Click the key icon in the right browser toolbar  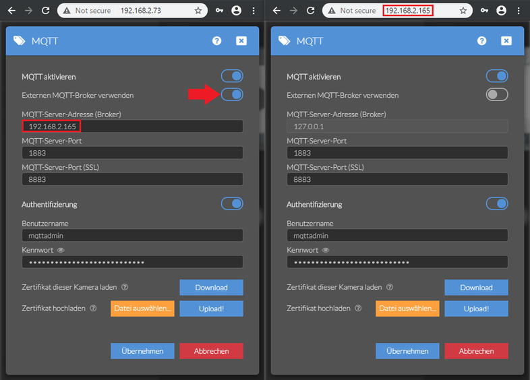[x=483, y=11]
